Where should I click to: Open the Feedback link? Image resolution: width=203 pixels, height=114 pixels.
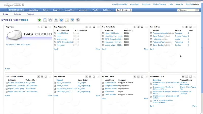coord(146,4)
